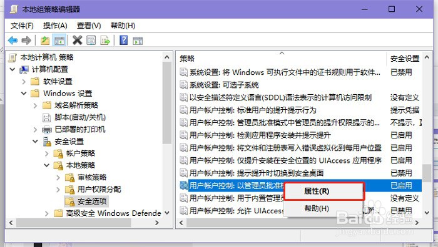438x247 pixels.
Task: Select policy 管理员批准模式中管理员的提升权限提示
Action: (x=284, y=122)
